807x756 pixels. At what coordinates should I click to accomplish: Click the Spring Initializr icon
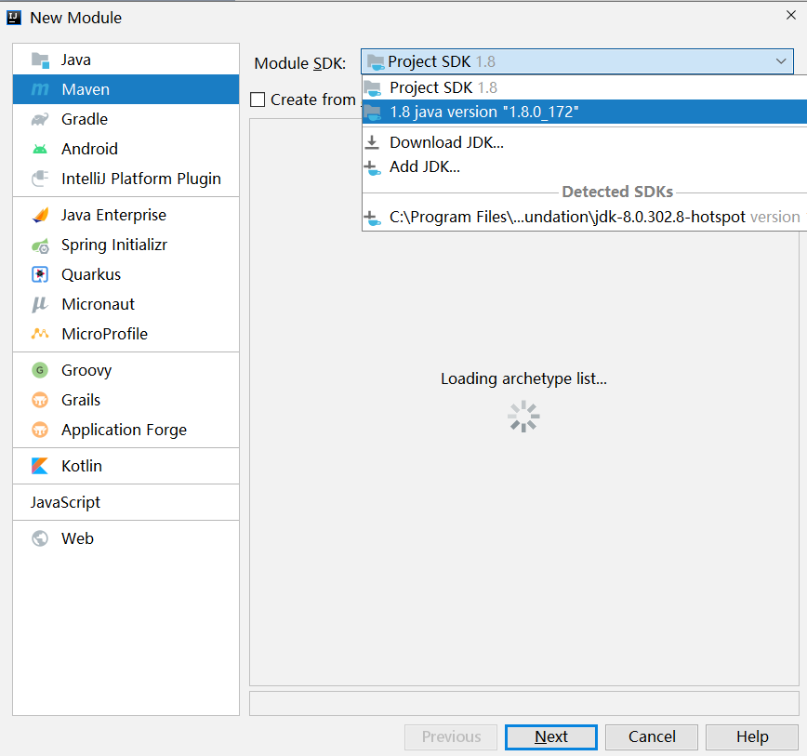40,245
